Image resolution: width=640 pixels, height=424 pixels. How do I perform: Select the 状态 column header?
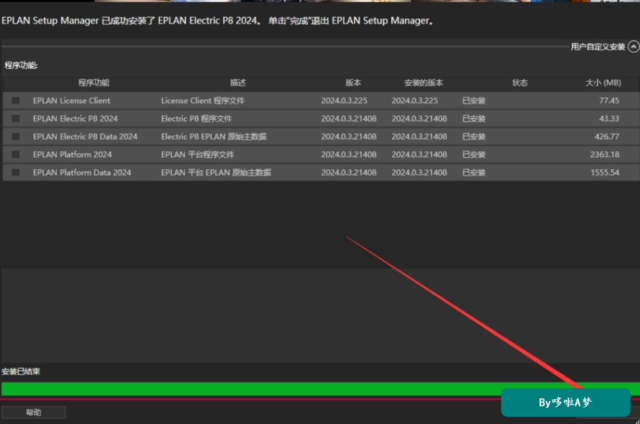point(519,83)
